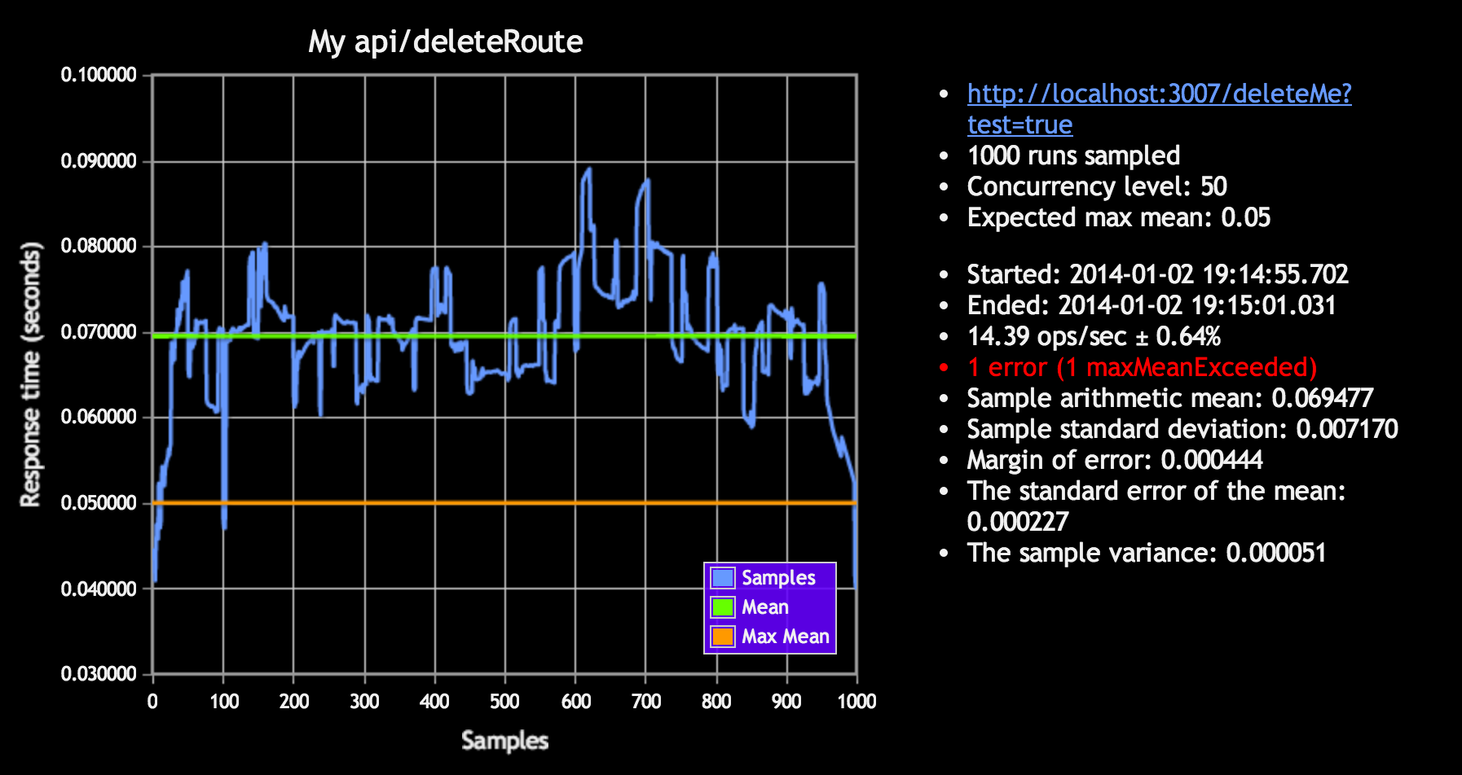Click the x-axis tick label 100
Image resolution: width=1462 pixels, height=775 pixels.
point(223,701)
